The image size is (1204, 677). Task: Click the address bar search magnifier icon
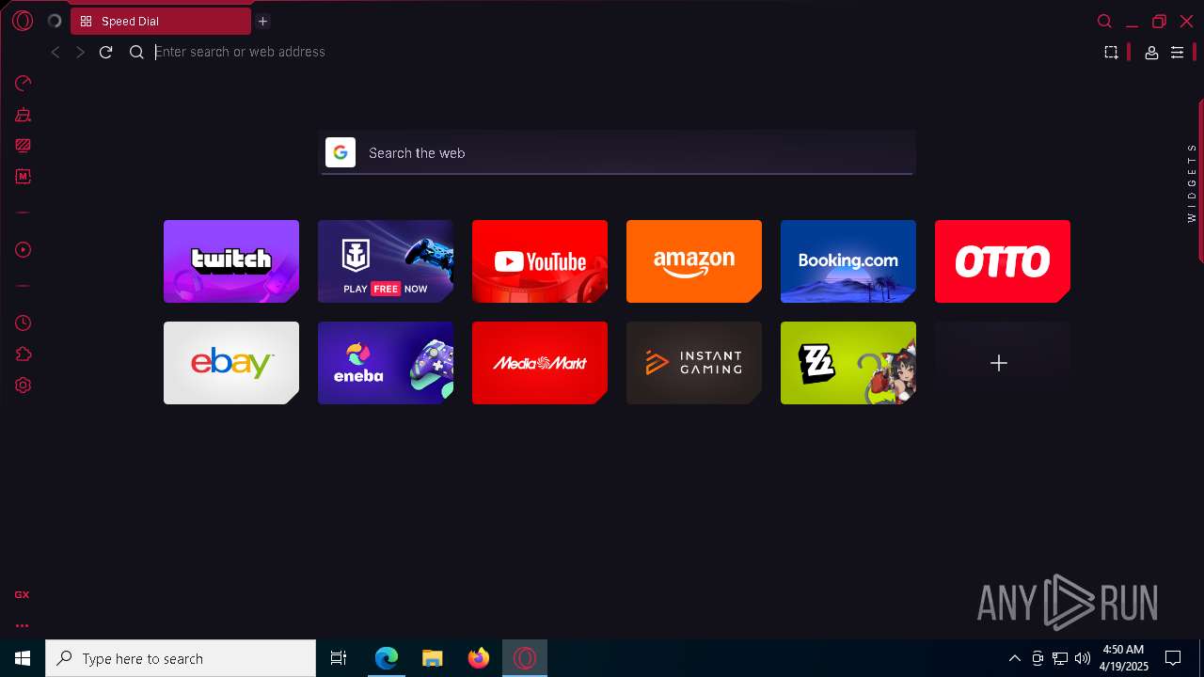(136, 53)
